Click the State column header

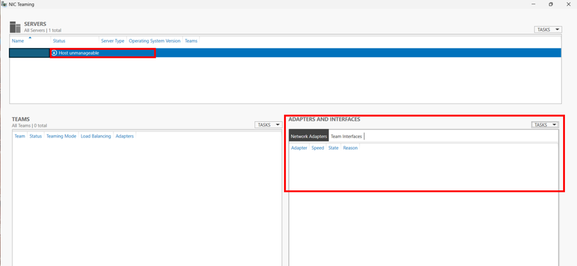pos(333,148)
